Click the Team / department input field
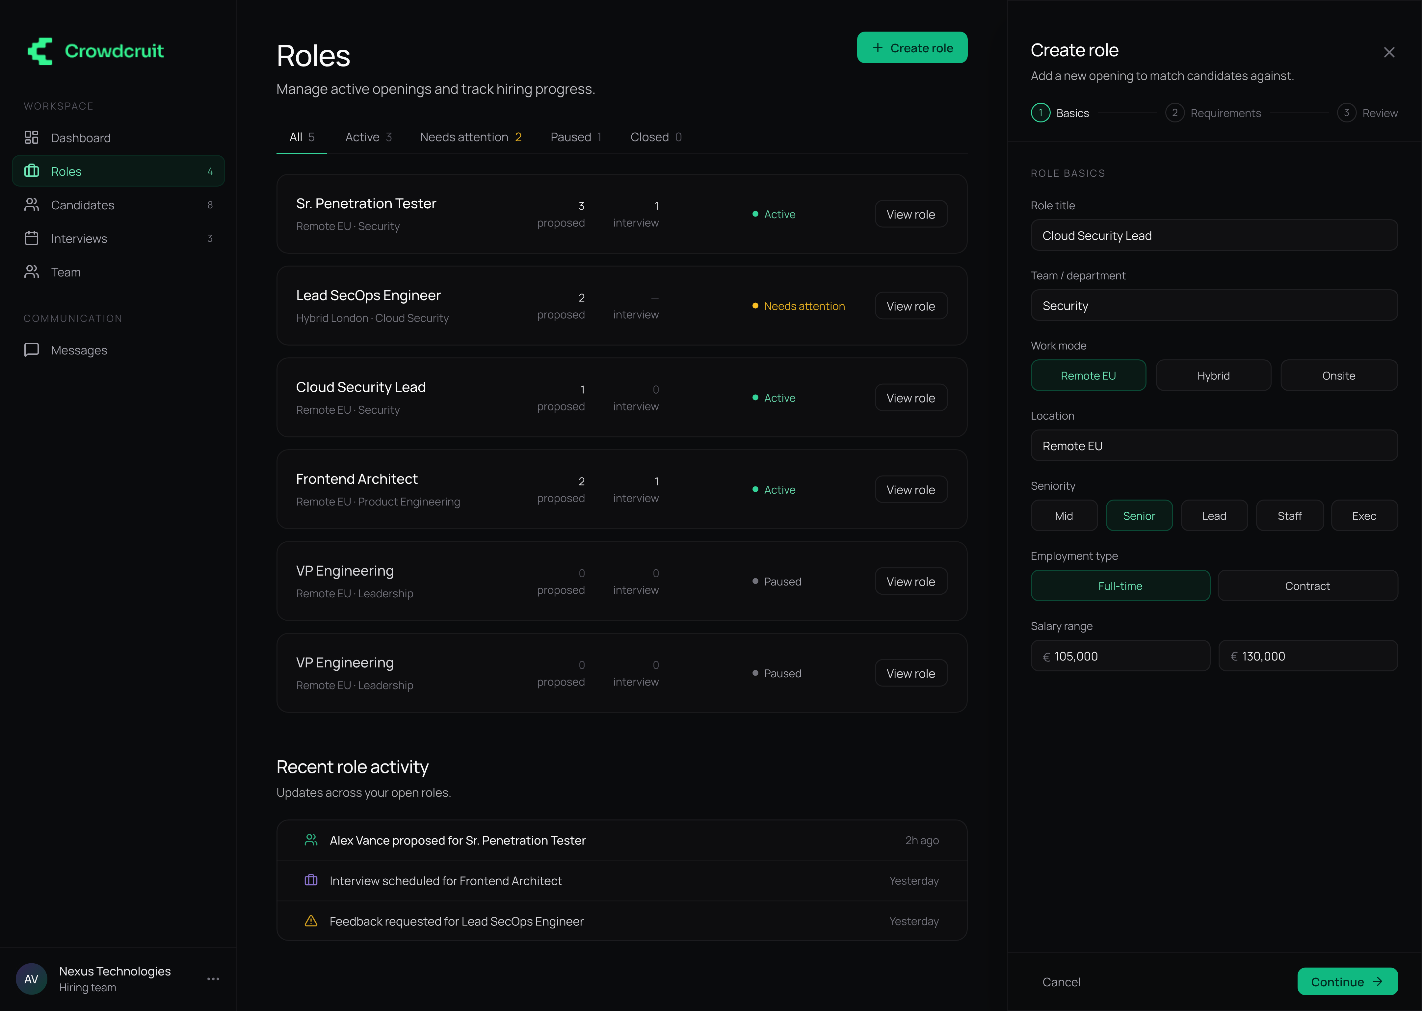Viewport: 1422px width, 1011px height. (x=1214, y=305)
